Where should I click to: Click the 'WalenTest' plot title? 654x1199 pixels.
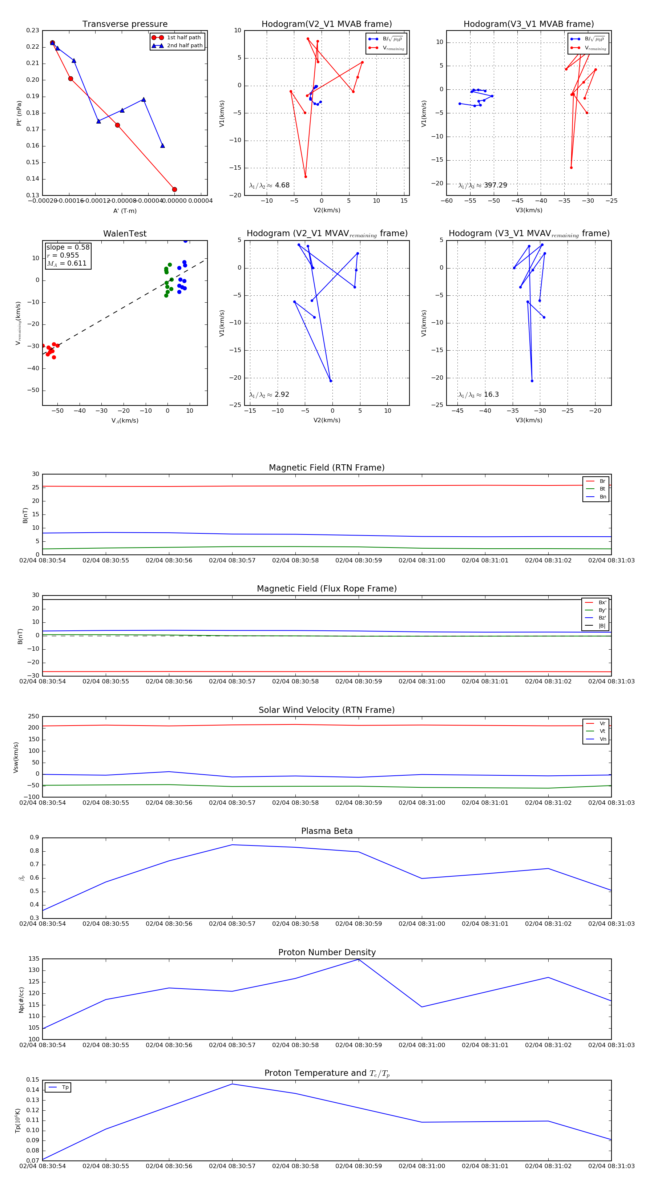click(125, 234)
